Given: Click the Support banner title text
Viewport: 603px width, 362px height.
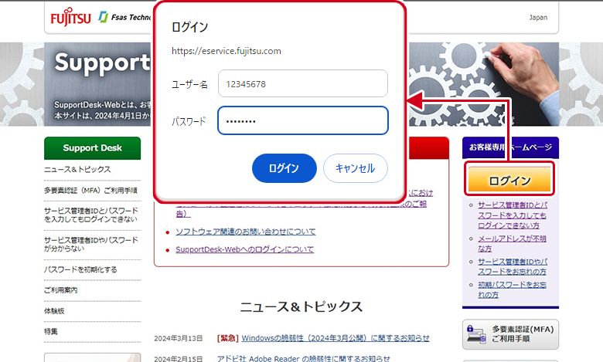Looking at the screenshot, I should tap(102, 63).
